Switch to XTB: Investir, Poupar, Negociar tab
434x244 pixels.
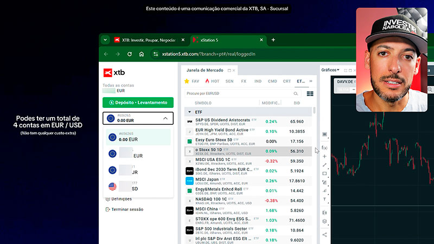(149, 40)
